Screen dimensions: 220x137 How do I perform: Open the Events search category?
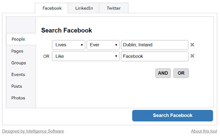(x=18, y=75)
